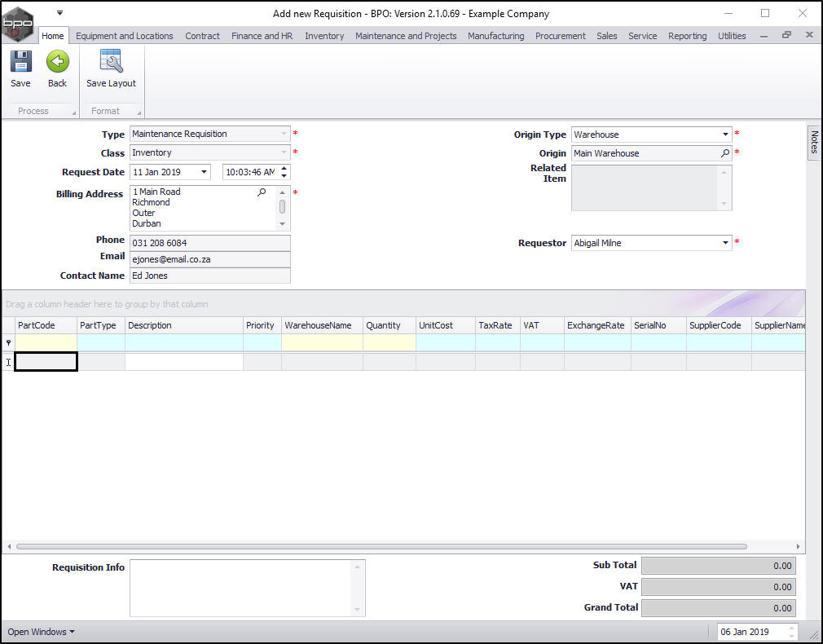This screenshot has width=823, height=644.
Task: Click the green Back arrow icon
Action: pyautogui.click(x=57, y=61)
